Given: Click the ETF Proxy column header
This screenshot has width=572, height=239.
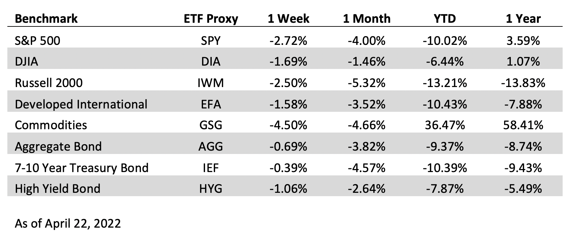Looking at the screenshot, I should [211, 18].
